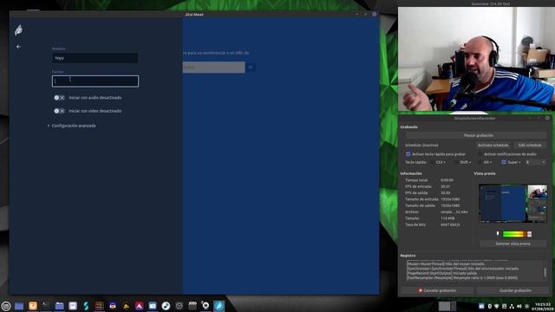
Task: Focus the empty email input field
Action: coord(95,81)
